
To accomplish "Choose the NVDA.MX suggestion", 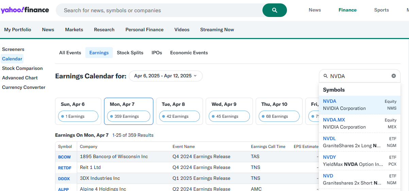I will (x=360, y=123).
